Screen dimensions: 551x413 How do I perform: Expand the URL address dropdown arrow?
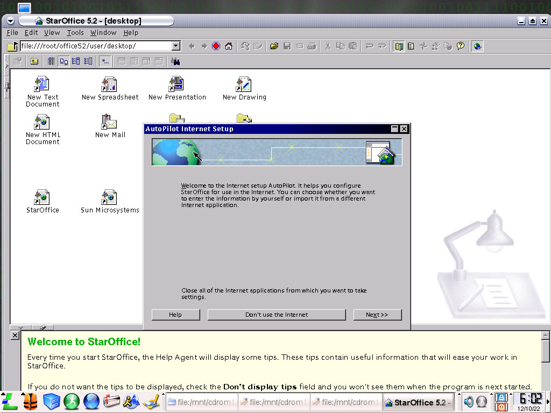176,46
